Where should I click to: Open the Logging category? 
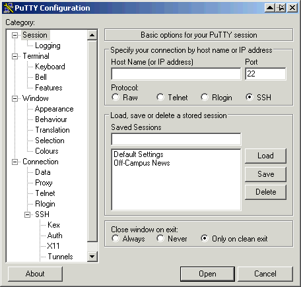coord(48,46)
